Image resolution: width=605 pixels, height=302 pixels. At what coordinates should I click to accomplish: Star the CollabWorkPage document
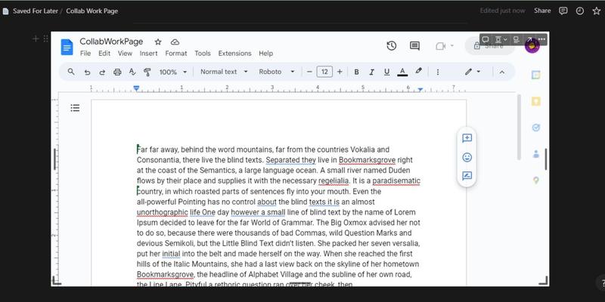click(158, 42)
